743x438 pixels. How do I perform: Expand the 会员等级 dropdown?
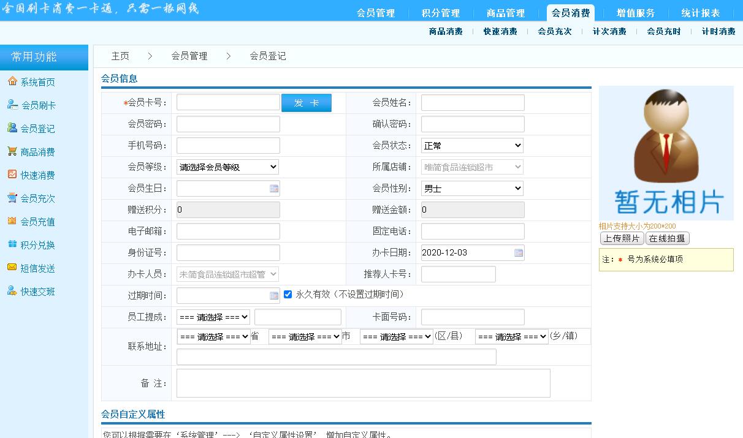coord(227,167)
